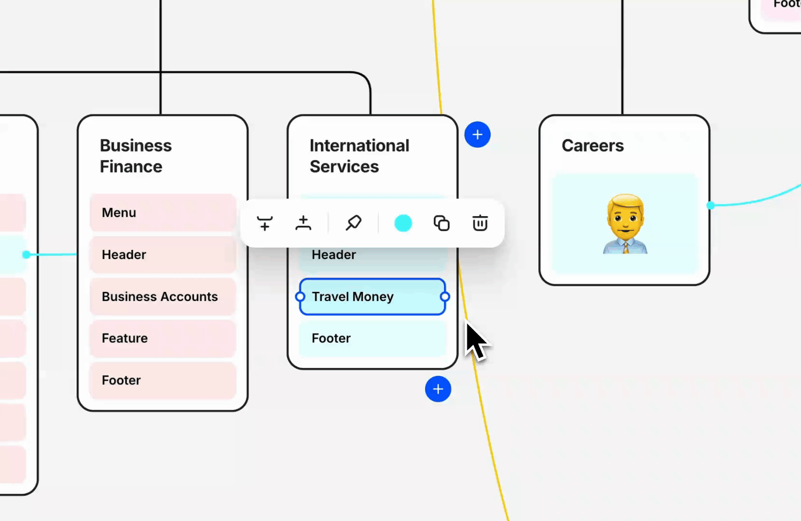Image resolution: width=801 pixels, height=521 pixels.
Task: Select the Travel Money block
Action: click(x=373, y=297)
